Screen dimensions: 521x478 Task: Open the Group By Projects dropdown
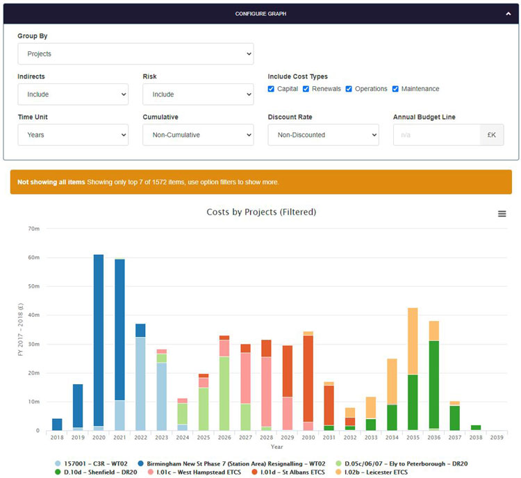[x=135, y=54]
